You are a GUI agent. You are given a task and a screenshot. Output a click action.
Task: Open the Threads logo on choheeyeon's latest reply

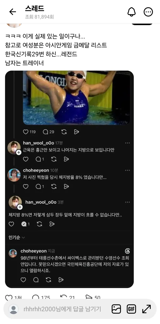pyautogui.click(x=127, y=251)
